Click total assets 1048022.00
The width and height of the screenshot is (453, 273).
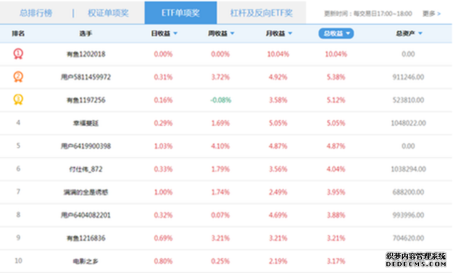point(408,123)
